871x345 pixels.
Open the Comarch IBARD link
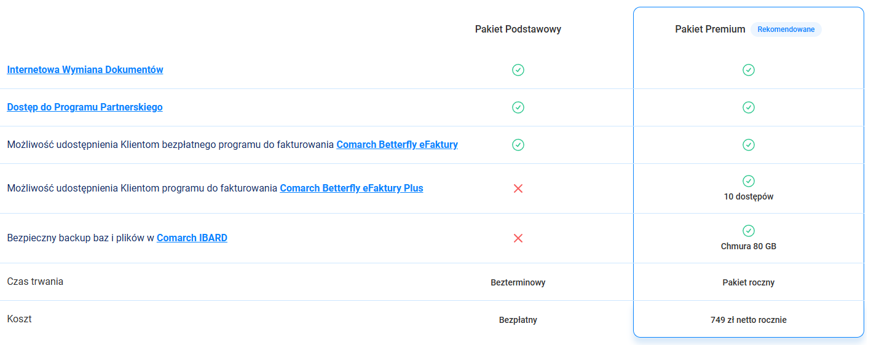(192, 238)
